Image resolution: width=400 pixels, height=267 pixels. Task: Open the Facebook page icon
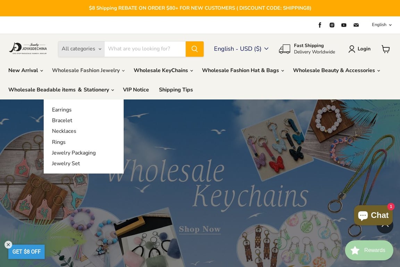[320, 25]
